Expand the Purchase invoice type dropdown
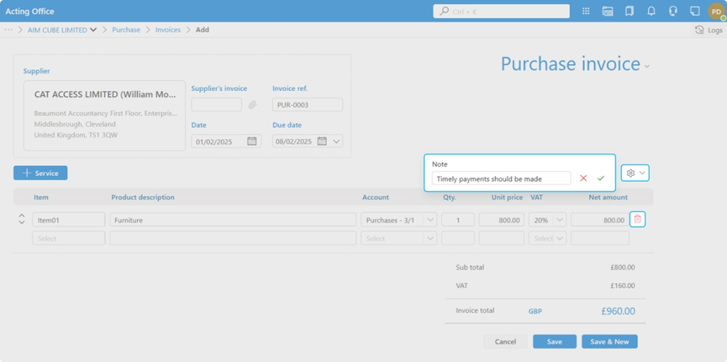 [x=647, y=66]
